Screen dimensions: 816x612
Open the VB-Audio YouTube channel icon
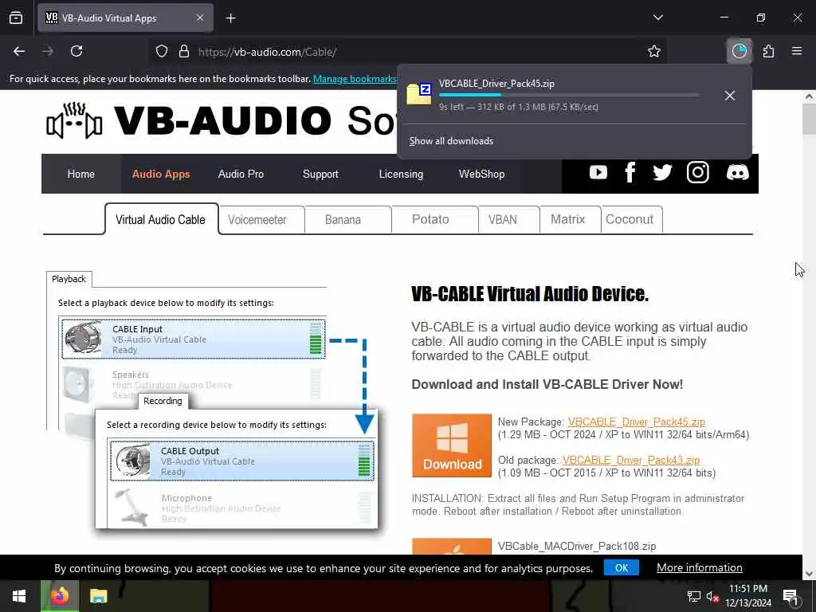(598, 172)
